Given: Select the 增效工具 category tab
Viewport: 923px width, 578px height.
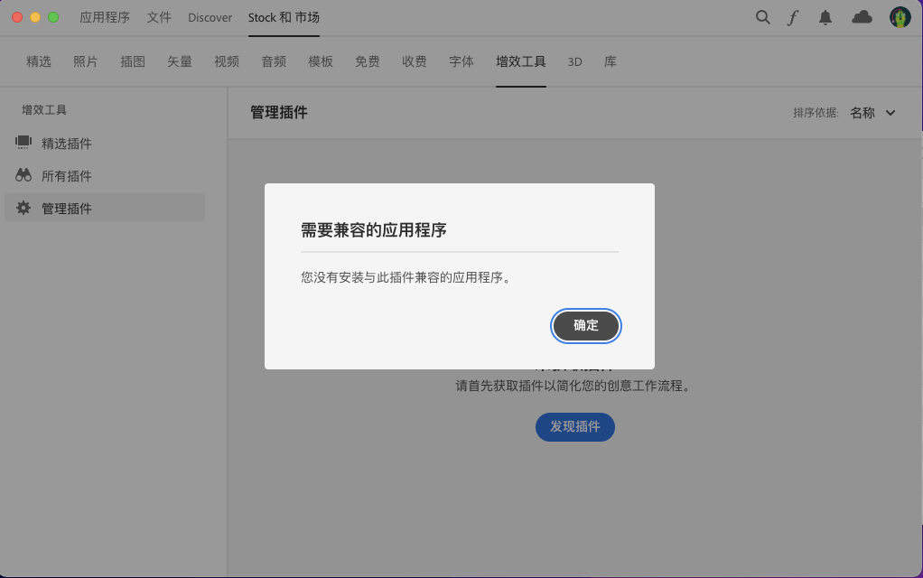Looking at the screenshot, I should click(521, 61).
